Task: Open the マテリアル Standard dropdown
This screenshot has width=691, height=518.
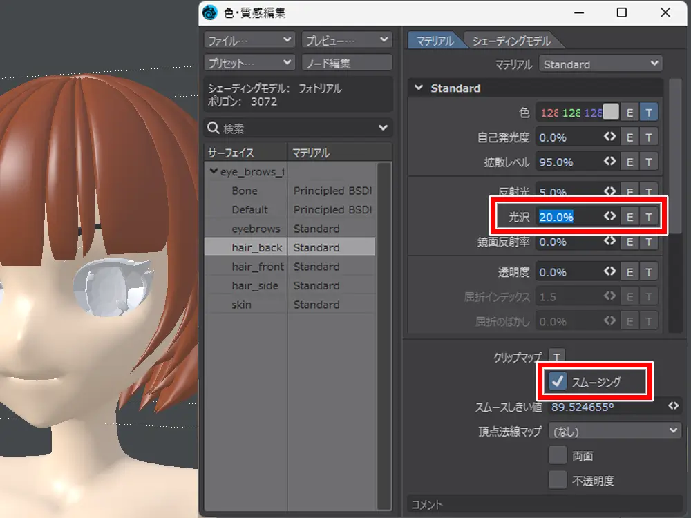Action: pyautogui.click(x=600, y=64)
